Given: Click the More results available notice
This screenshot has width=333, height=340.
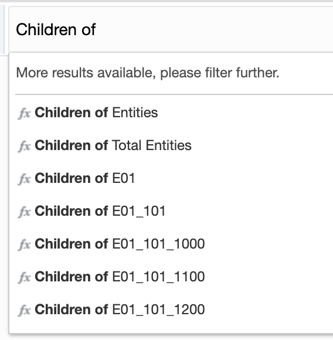Looking at the screenshot, I should [148, 73].
